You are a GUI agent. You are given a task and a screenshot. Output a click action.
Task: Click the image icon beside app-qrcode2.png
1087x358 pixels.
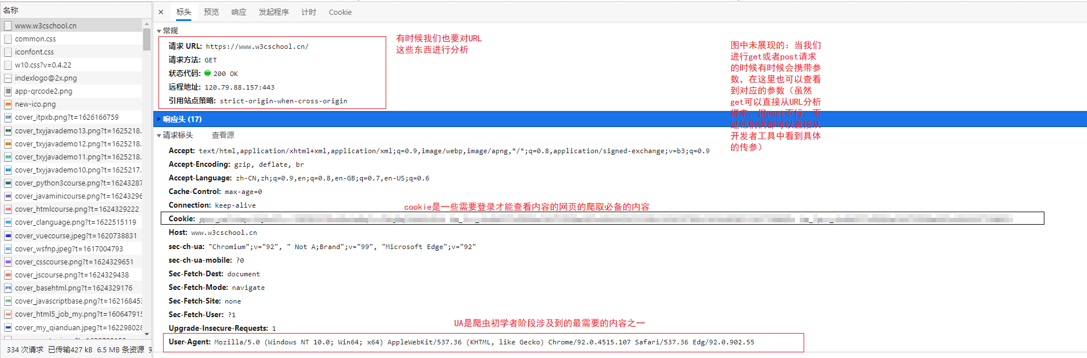(8, 91)
